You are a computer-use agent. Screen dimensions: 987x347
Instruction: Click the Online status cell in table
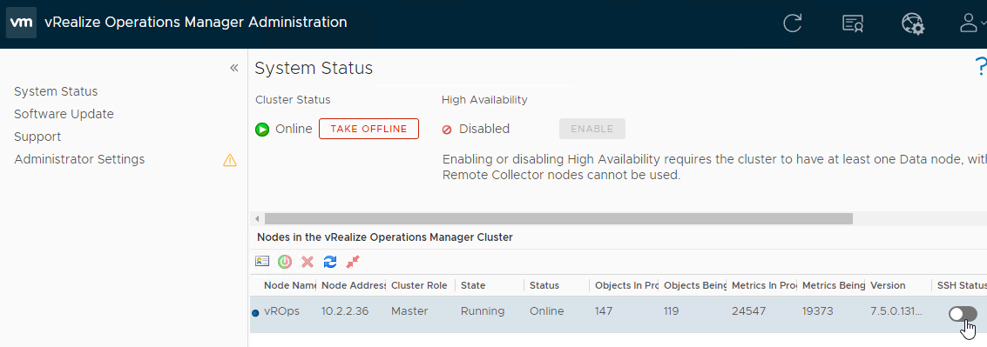click(547, 311)
